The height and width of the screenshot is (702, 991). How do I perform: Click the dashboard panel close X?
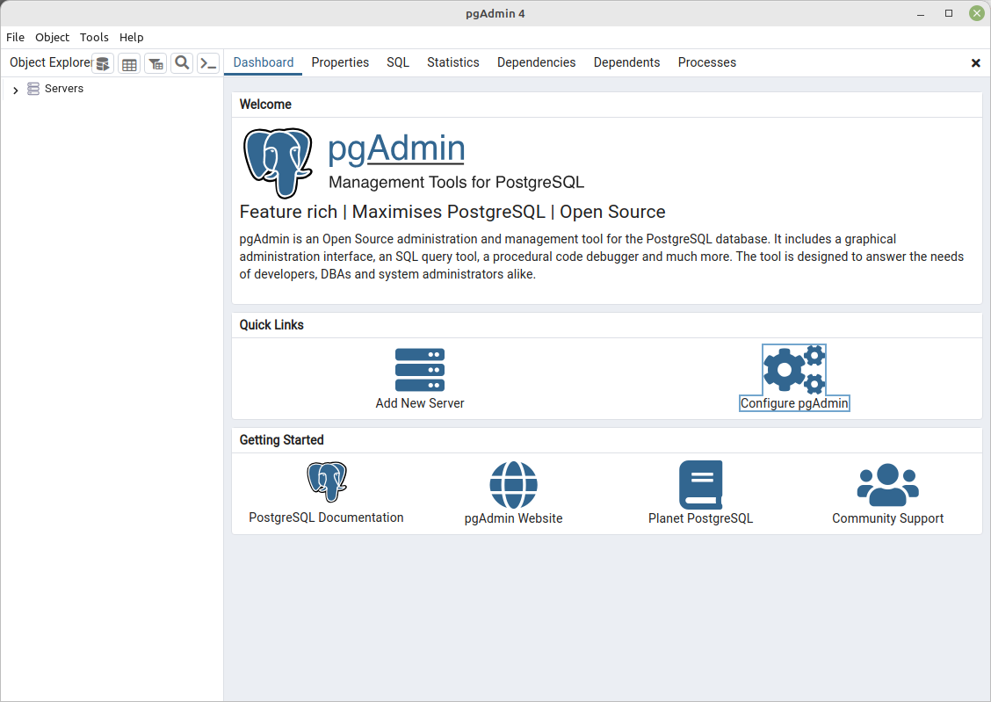coord(975,62)
